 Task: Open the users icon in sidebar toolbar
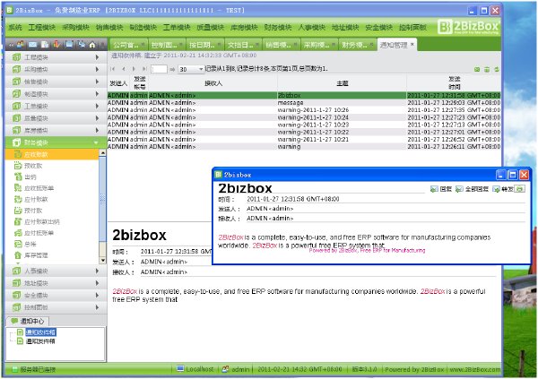tap(21, 45)
